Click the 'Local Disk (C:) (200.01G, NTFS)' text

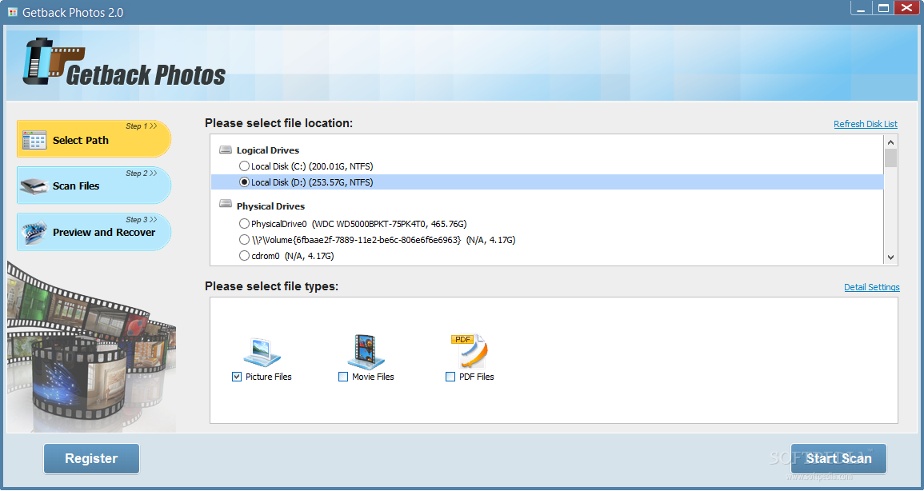pyautogui.click(x=312, y=166)
